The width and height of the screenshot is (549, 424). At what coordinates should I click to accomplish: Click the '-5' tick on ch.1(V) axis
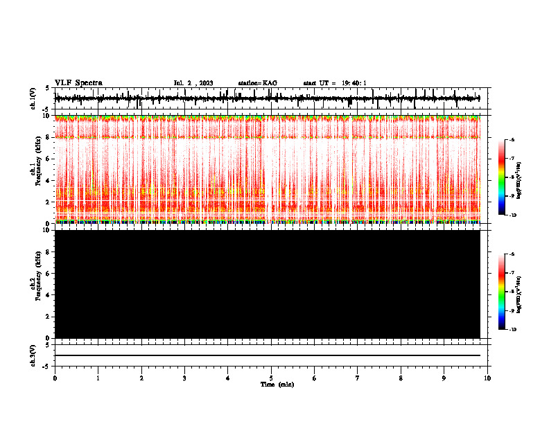[x=46, y=109]
